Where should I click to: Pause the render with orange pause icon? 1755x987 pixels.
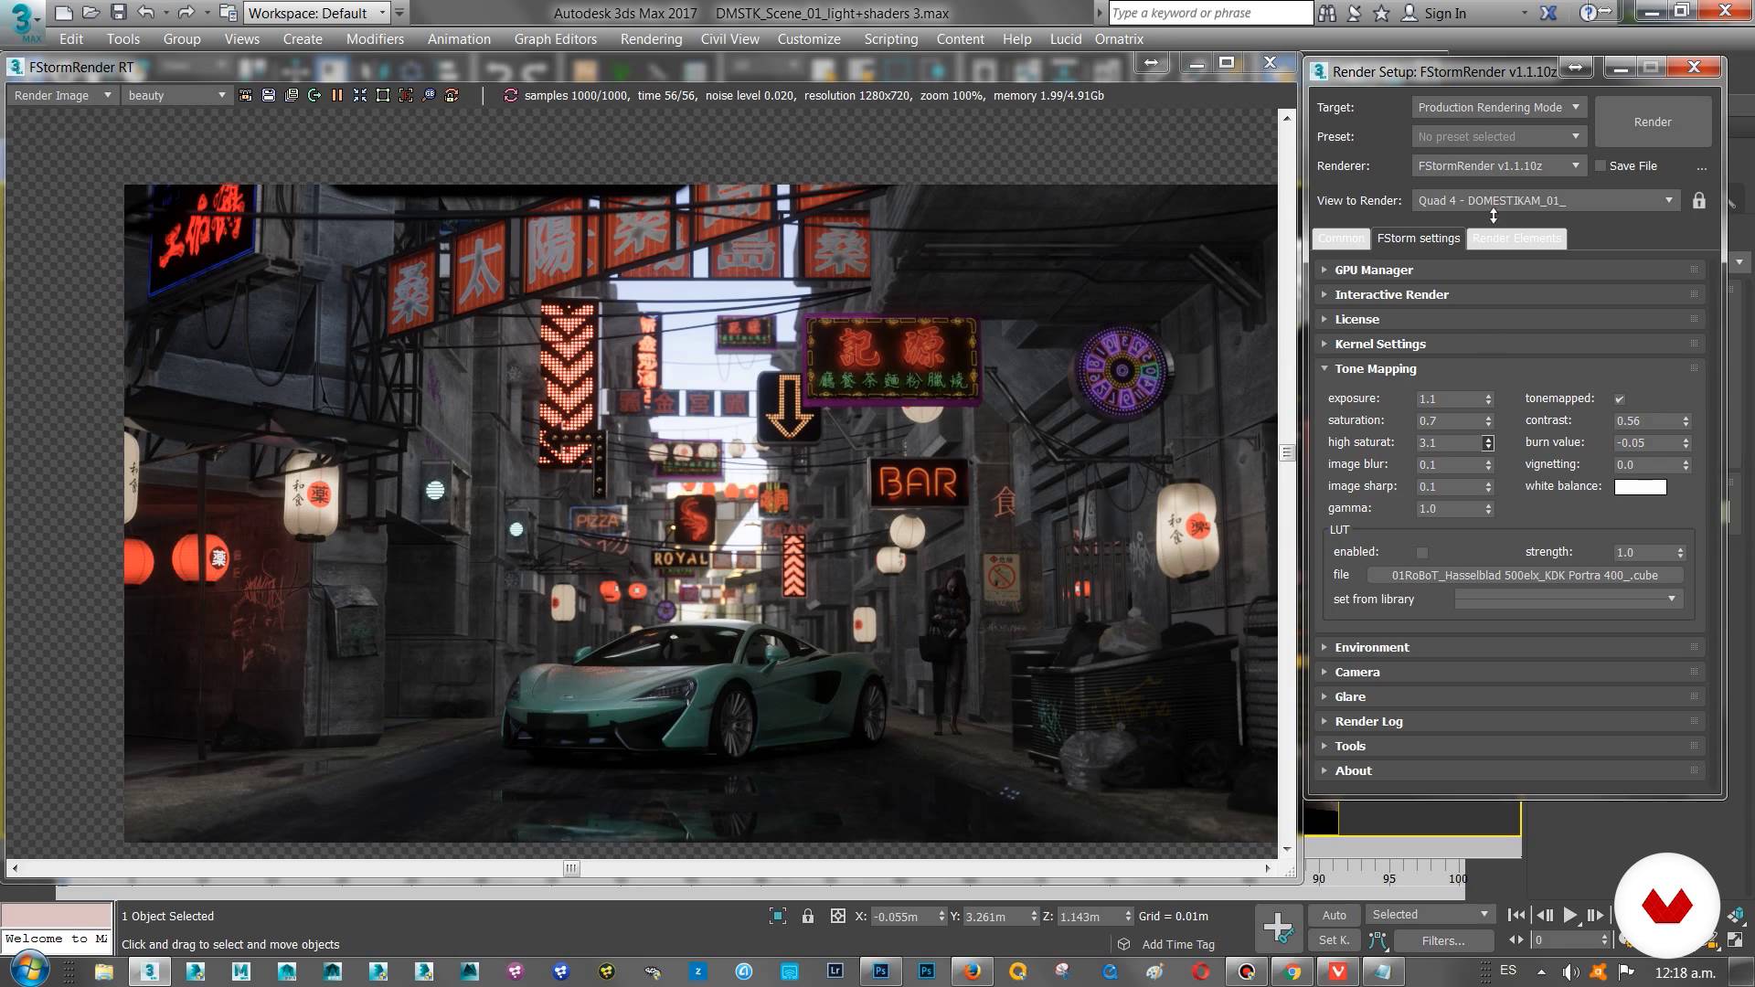337,95
